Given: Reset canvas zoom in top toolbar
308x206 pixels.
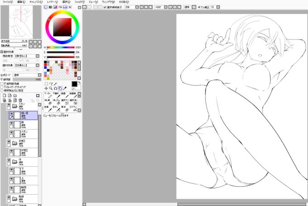Looking at the screenshot, I should coord(150,7).
